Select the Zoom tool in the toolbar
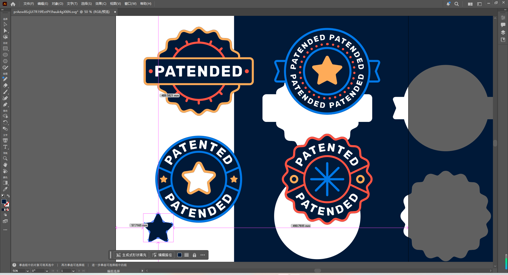 coord(5,158)
